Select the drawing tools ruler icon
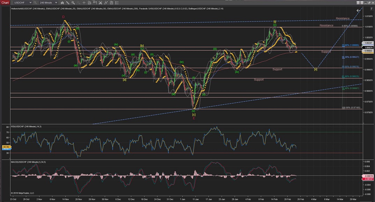The height and width of the screenshot is (202, 375). pos(68,3)
